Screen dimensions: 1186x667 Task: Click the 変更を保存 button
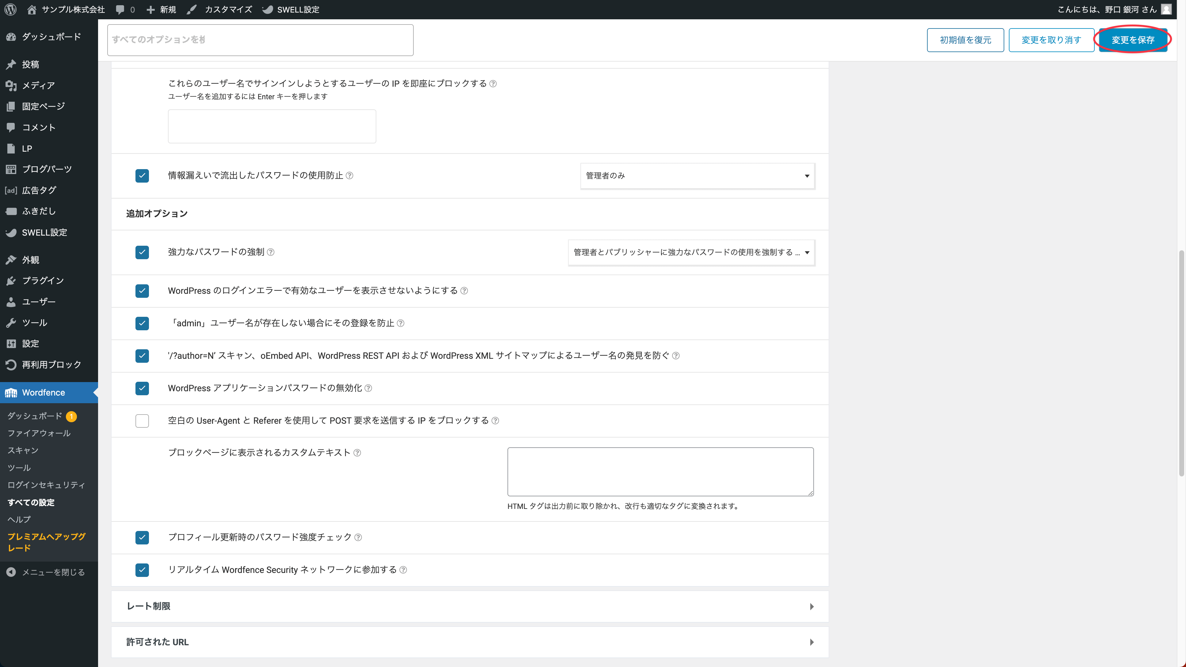pos(1133,40)
